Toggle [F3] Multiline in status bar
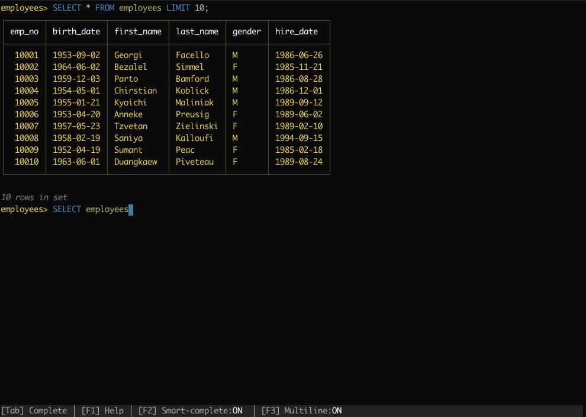This screenshot has height=417, width=586. point(302,410)
